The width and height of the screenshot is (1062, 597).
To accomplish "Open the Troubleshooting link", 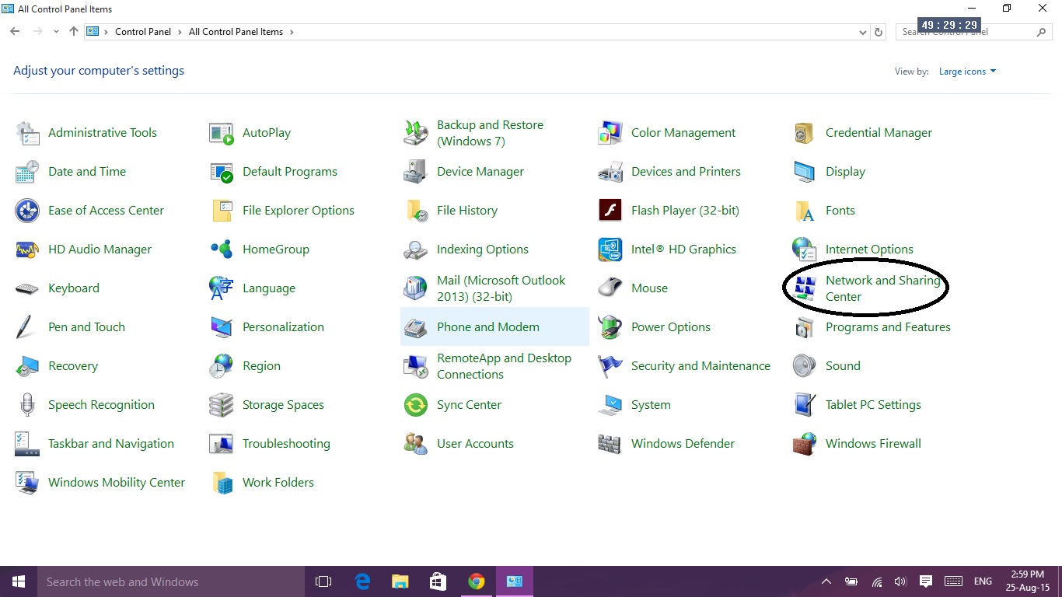I will pyautogui.click(x=286, y=444).
